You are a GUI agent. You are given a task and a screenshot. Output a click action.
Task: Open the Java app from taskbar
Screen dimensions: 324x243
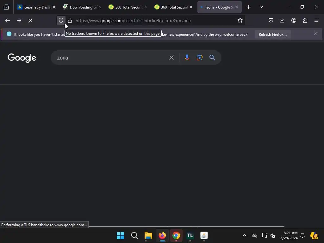[x=204, y=235]
